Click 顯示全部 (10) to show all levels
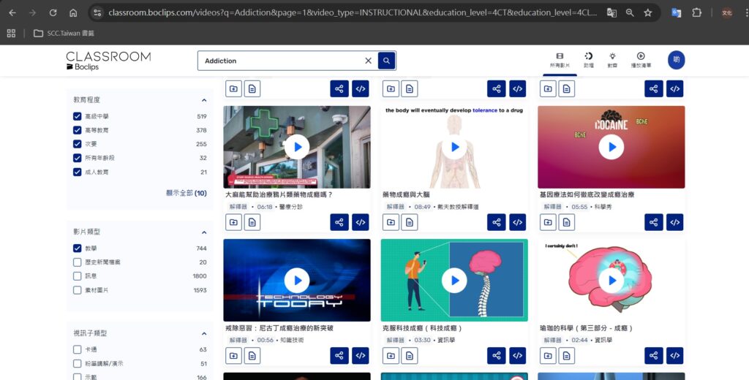The image size is (749, 380). pos(186,193)
